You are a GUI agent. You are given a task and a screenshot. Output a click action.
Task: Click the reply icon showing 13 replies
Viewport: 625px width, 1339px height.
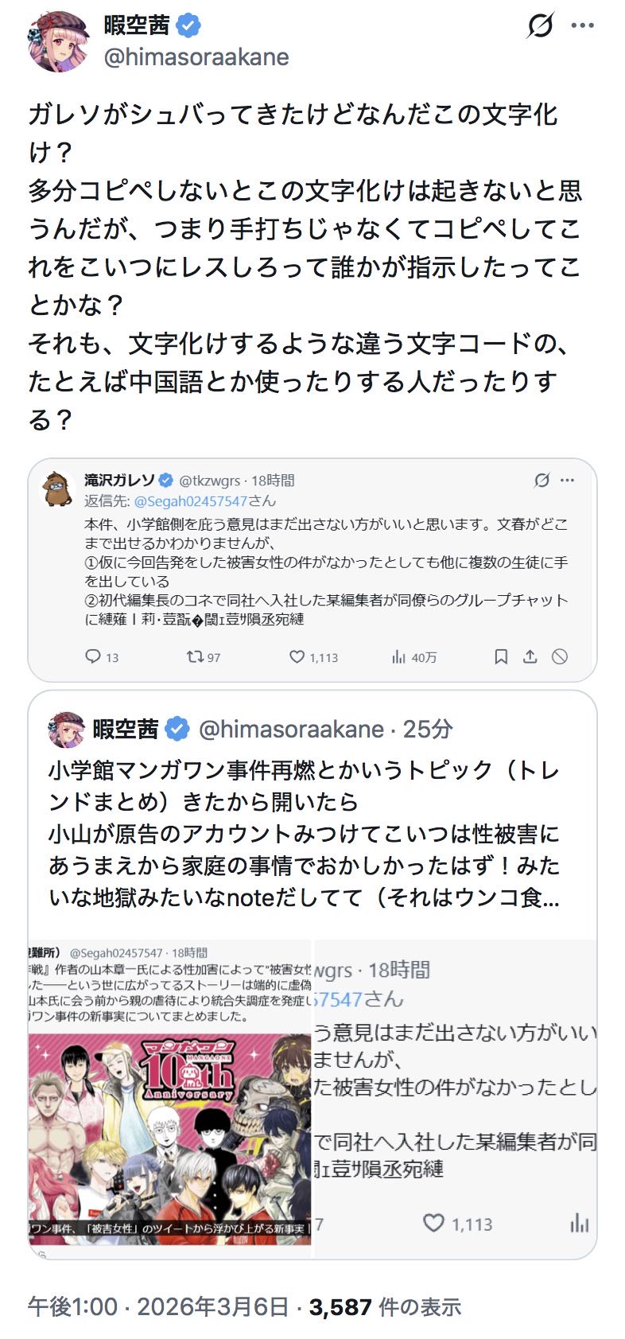[x=93, y=656]
